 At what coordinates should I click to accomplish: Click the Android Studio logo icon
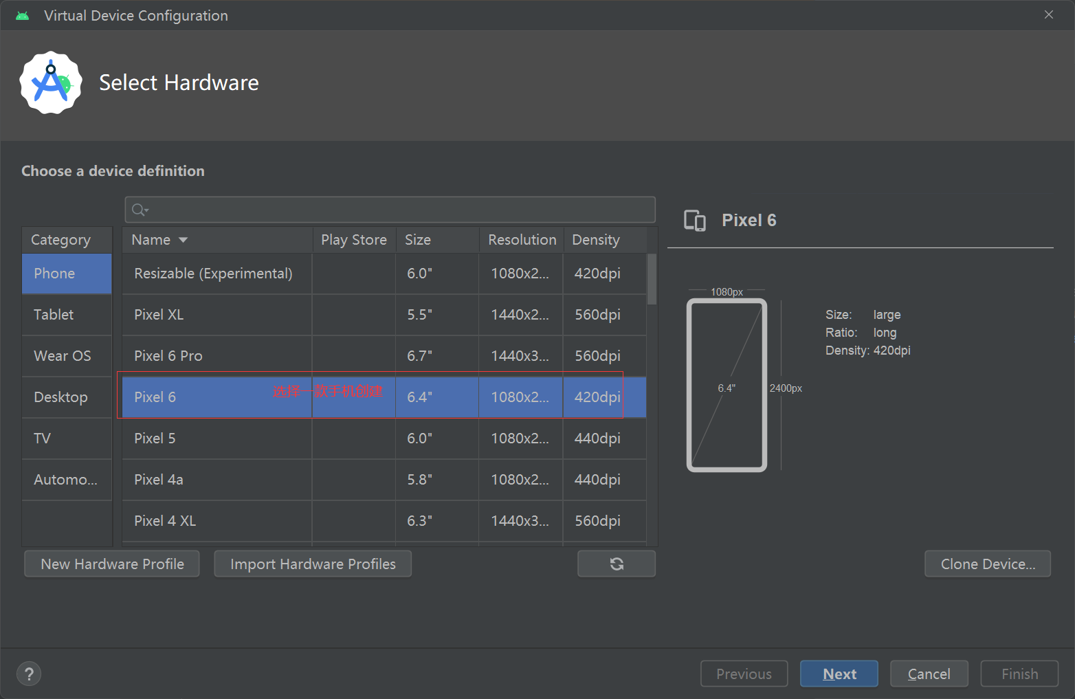pos(51,82)
